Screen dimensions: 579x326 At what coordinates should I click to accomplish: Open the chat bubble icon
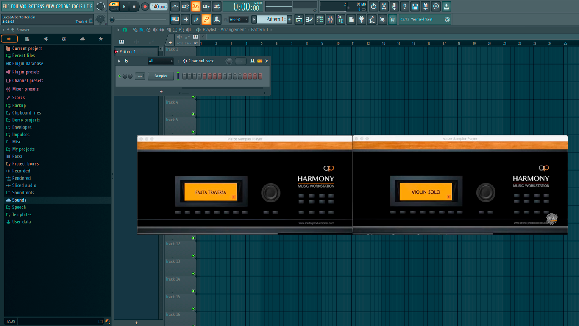(436, 6)
